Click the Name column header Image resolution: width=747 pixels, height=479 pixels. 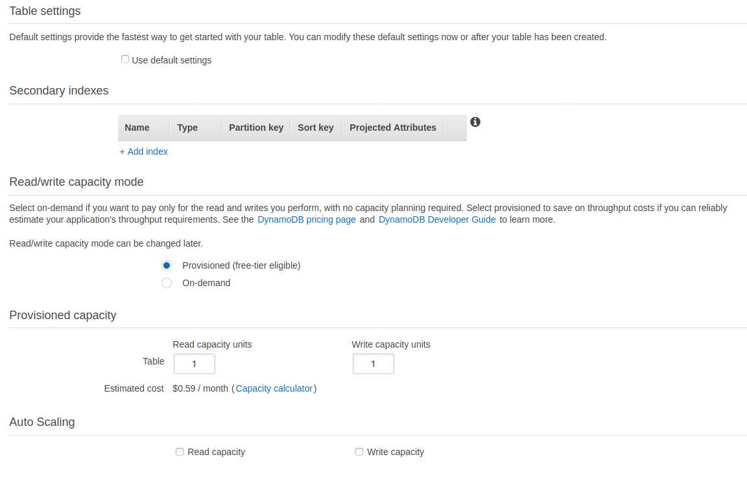(x=137, y=128)
